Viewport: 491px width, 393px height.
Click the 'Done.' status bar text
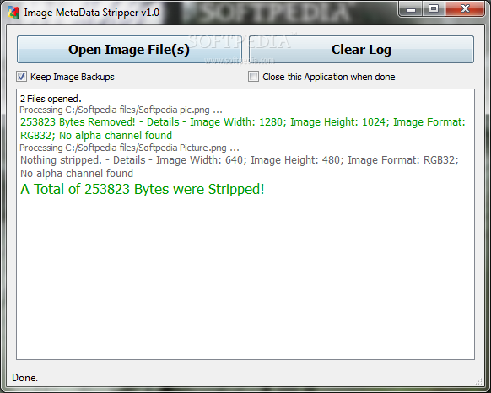[24, 378]
